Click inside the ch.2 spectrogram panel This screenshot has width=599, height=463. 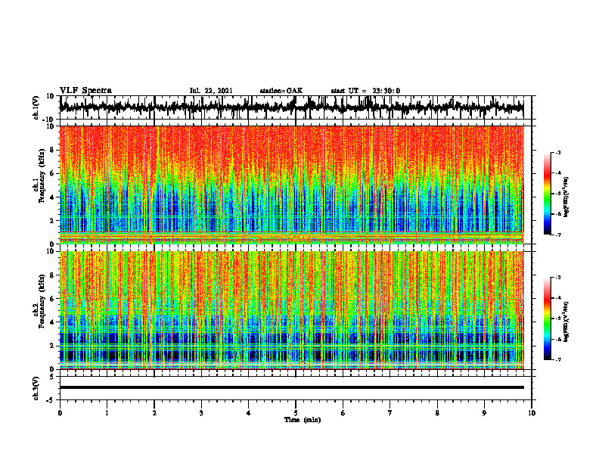click(x=291, y=310)
